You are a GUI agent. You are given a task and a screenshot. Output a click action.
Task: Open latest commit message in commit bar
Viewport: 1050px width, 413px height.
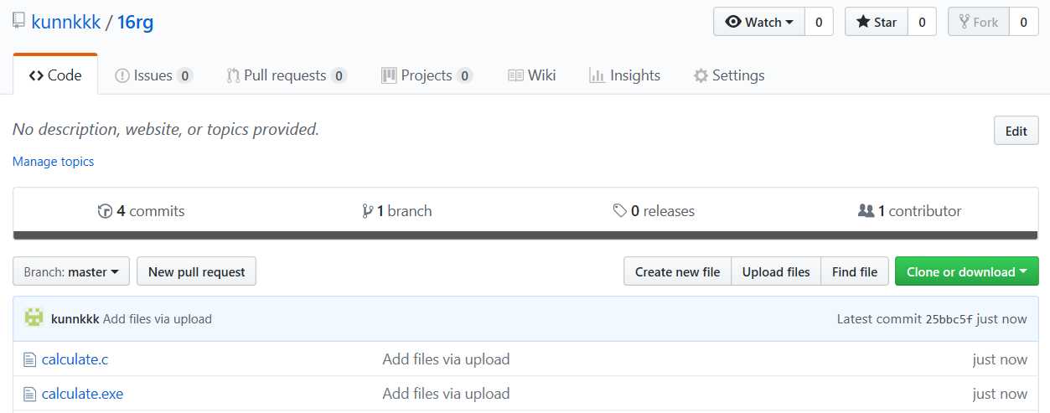click(158, 319)
